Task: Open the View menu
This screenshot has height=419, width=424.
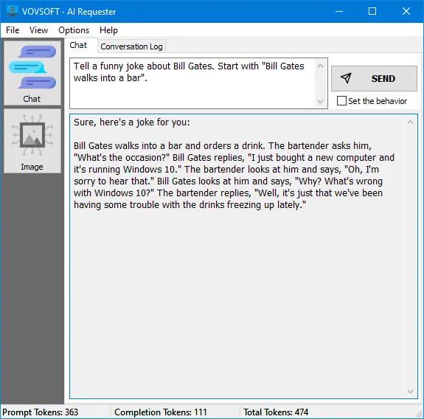Action: pos(38,30)
